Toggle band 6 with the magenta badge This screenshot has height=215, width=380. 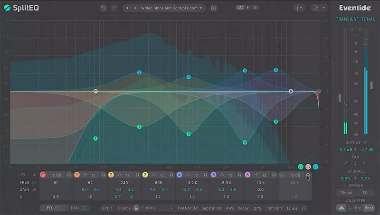pyautogui.click(x=247, y=175)
